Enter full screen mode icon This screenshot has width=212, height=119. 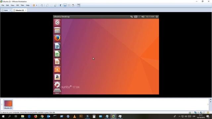pos(69,5)
